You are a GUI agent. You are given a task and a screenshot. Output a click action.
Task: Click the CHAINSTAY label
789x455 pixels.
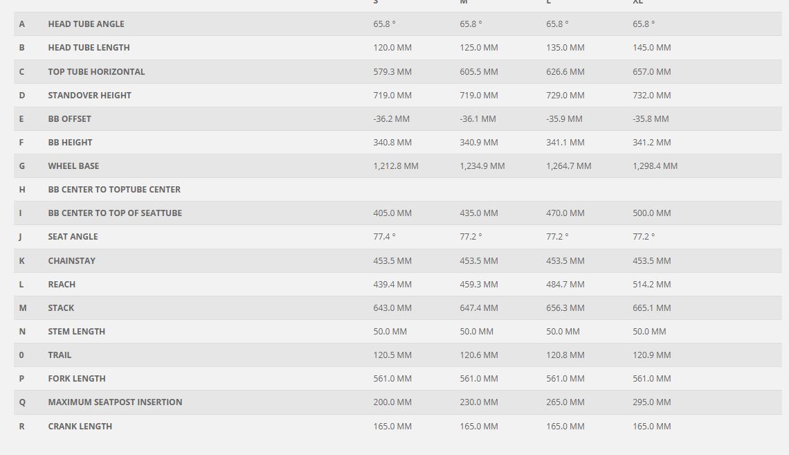click(x=71, y=260)
